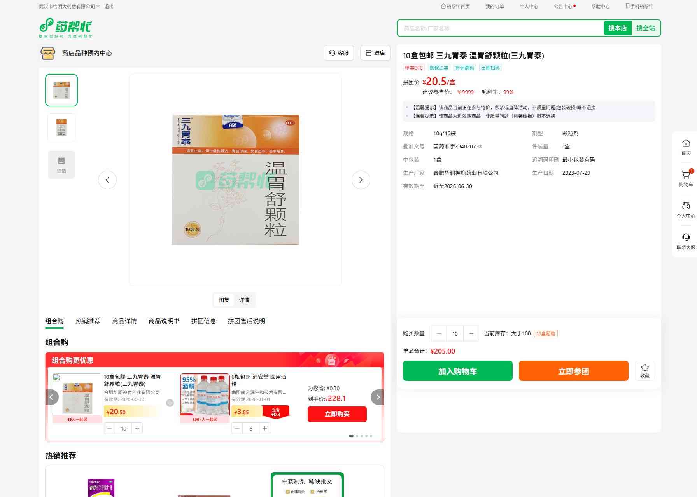Image resolution: width=697 pixels, height=497 pixels.
Task: Switch to 图集 gallery view toggle
Action: pyautogui.click(x=224, y=300)
